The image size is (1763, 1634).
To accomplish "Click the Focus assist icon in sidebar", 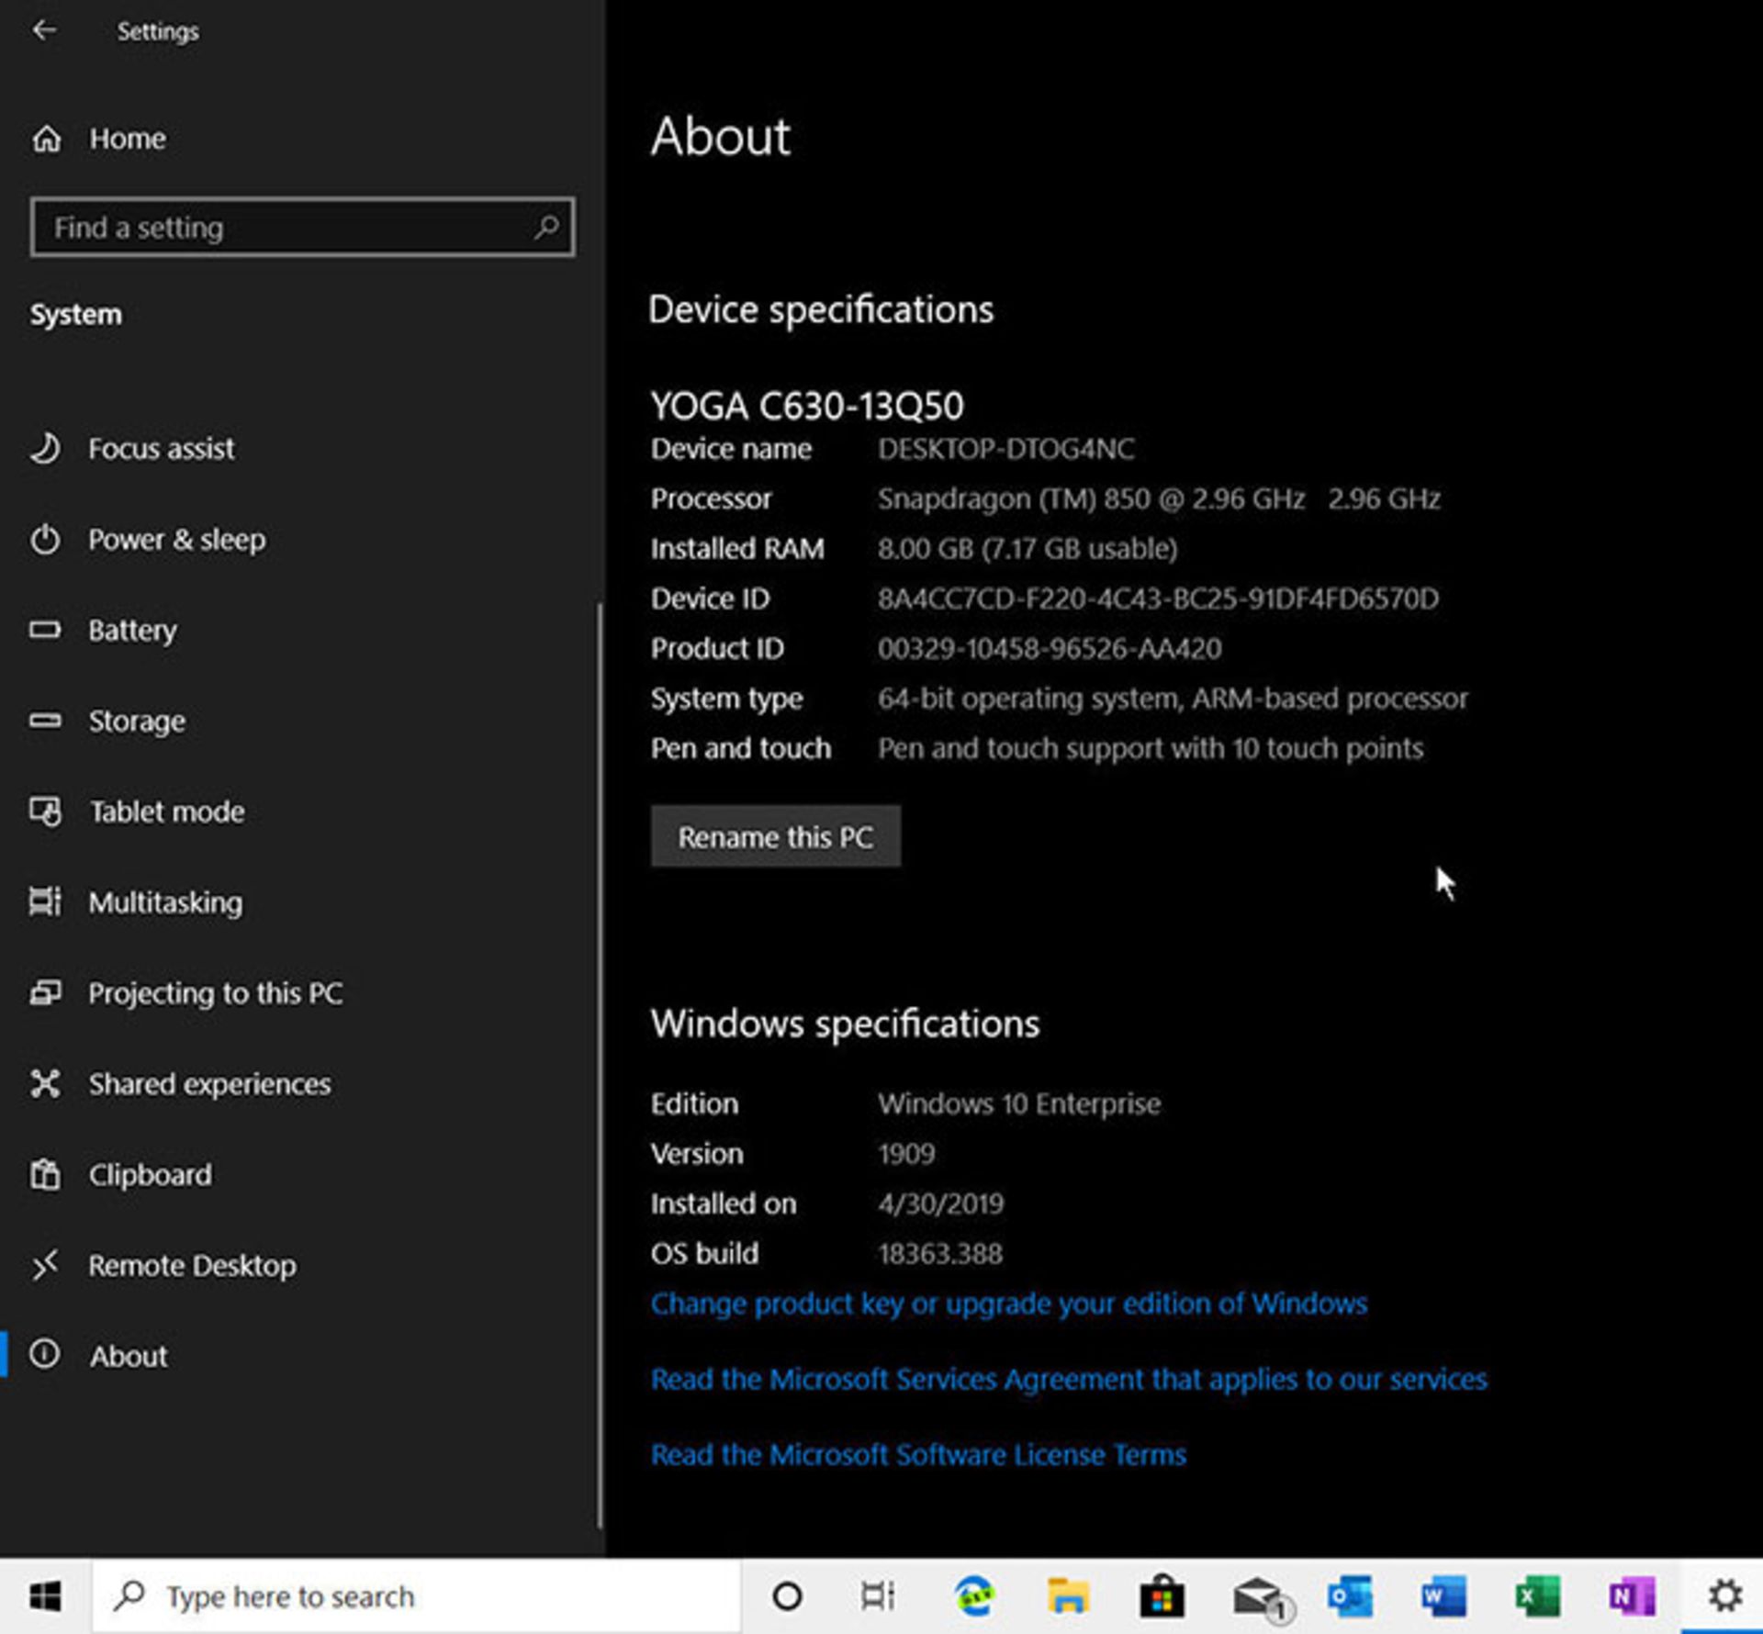I will [x=46, y=447].
